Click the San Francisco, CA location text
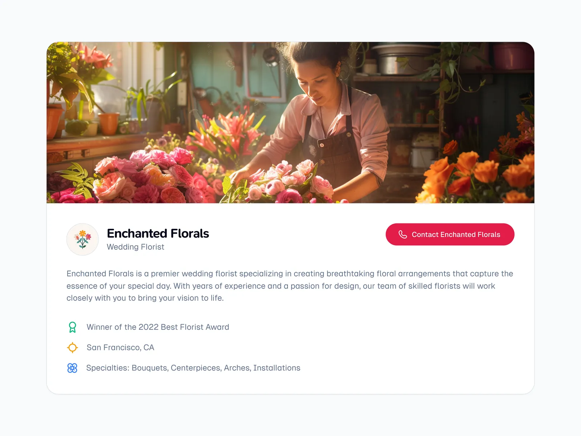581x436 pixels. click(120, 348)
